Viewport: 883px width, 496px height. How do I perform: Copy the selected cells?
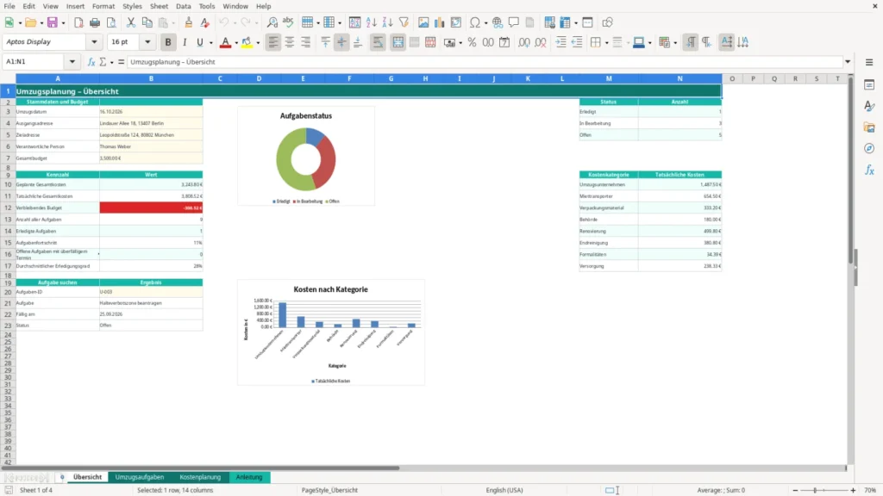(x=147, y=22)
